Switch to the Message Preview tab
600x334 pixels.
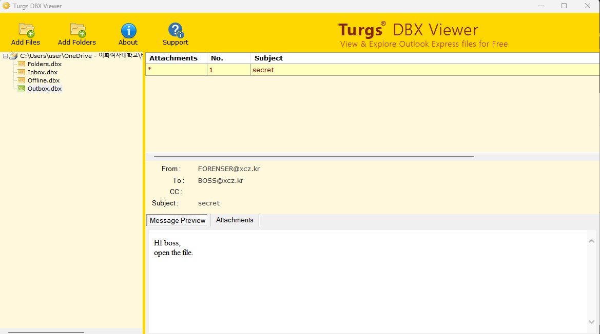[178, 220]
